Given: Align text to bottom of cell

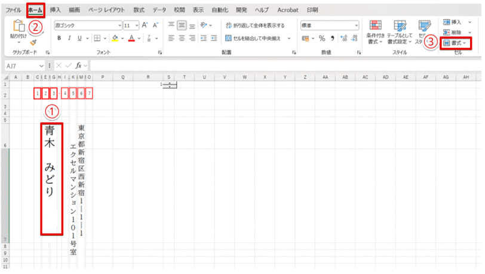Looking at the screenshot, I should pos(192,26).
